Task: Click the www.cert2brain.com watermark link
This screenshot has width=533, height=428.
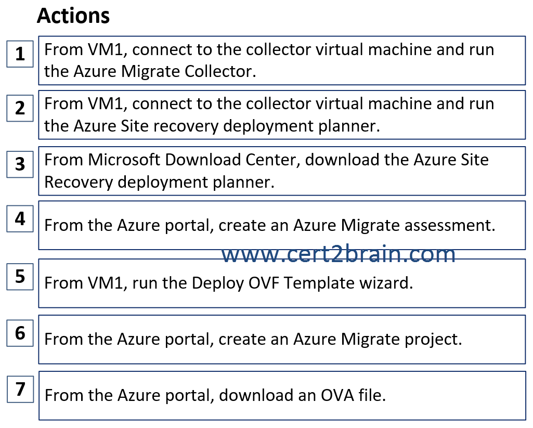Action: (x=338, y=254)
